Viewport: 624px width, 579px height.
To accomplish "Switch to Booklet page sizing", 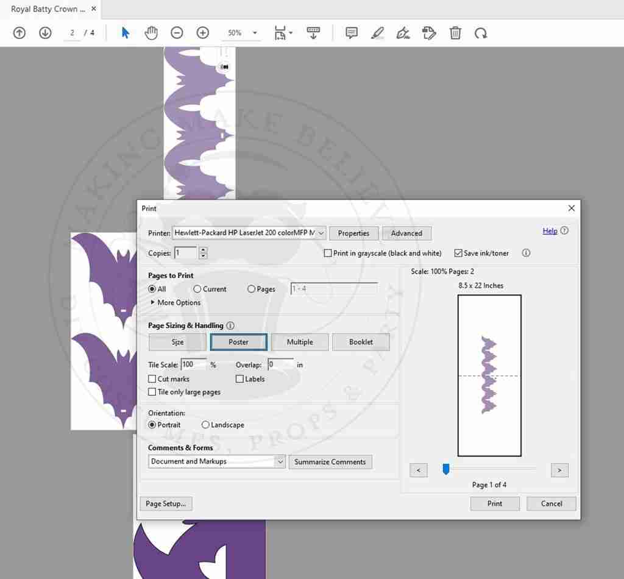I will 361,342.
